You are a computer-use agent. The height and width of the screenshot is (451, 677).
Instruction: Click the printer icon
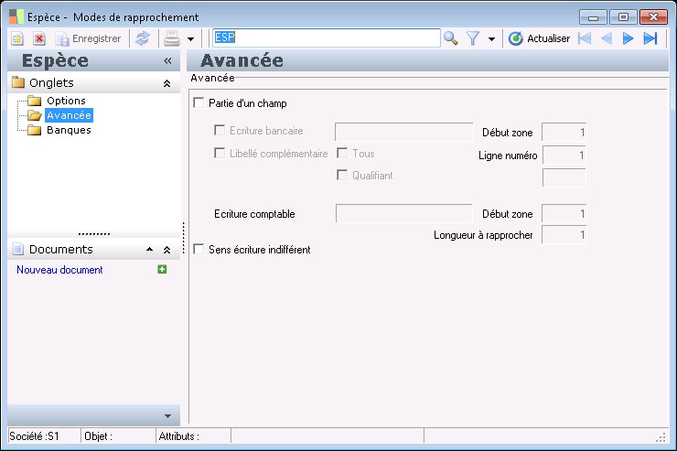[172, 38]
